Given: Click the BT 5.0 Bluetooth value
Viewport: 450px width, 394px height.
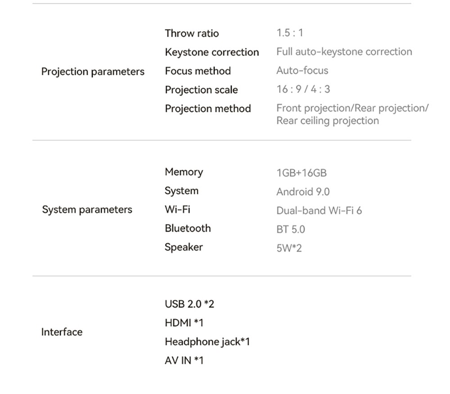Looking at the screenshot, I should 290,230.
